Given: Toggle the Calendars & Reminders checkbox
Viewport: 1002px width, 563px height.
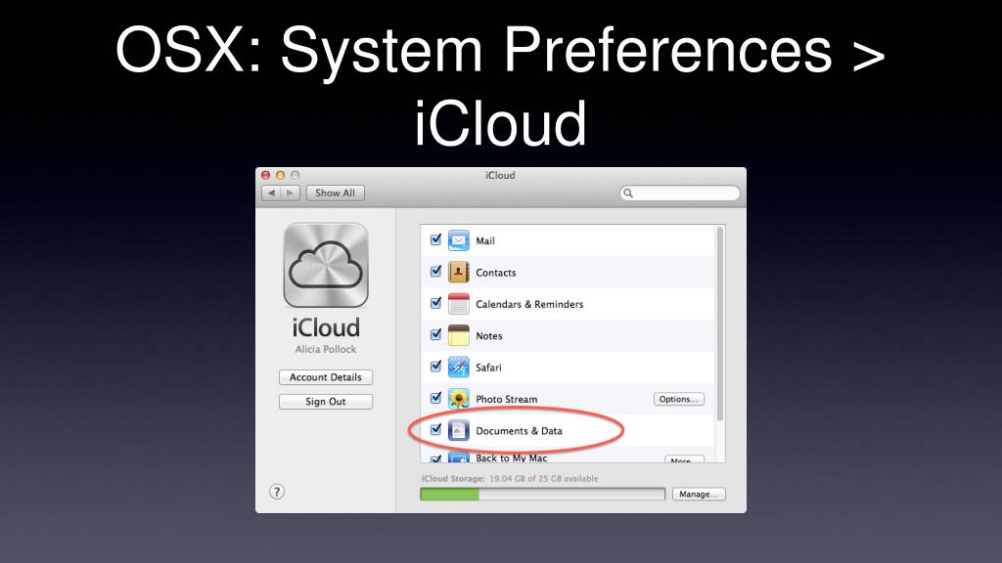Looking at the screenshot, I should coord(435,303).
